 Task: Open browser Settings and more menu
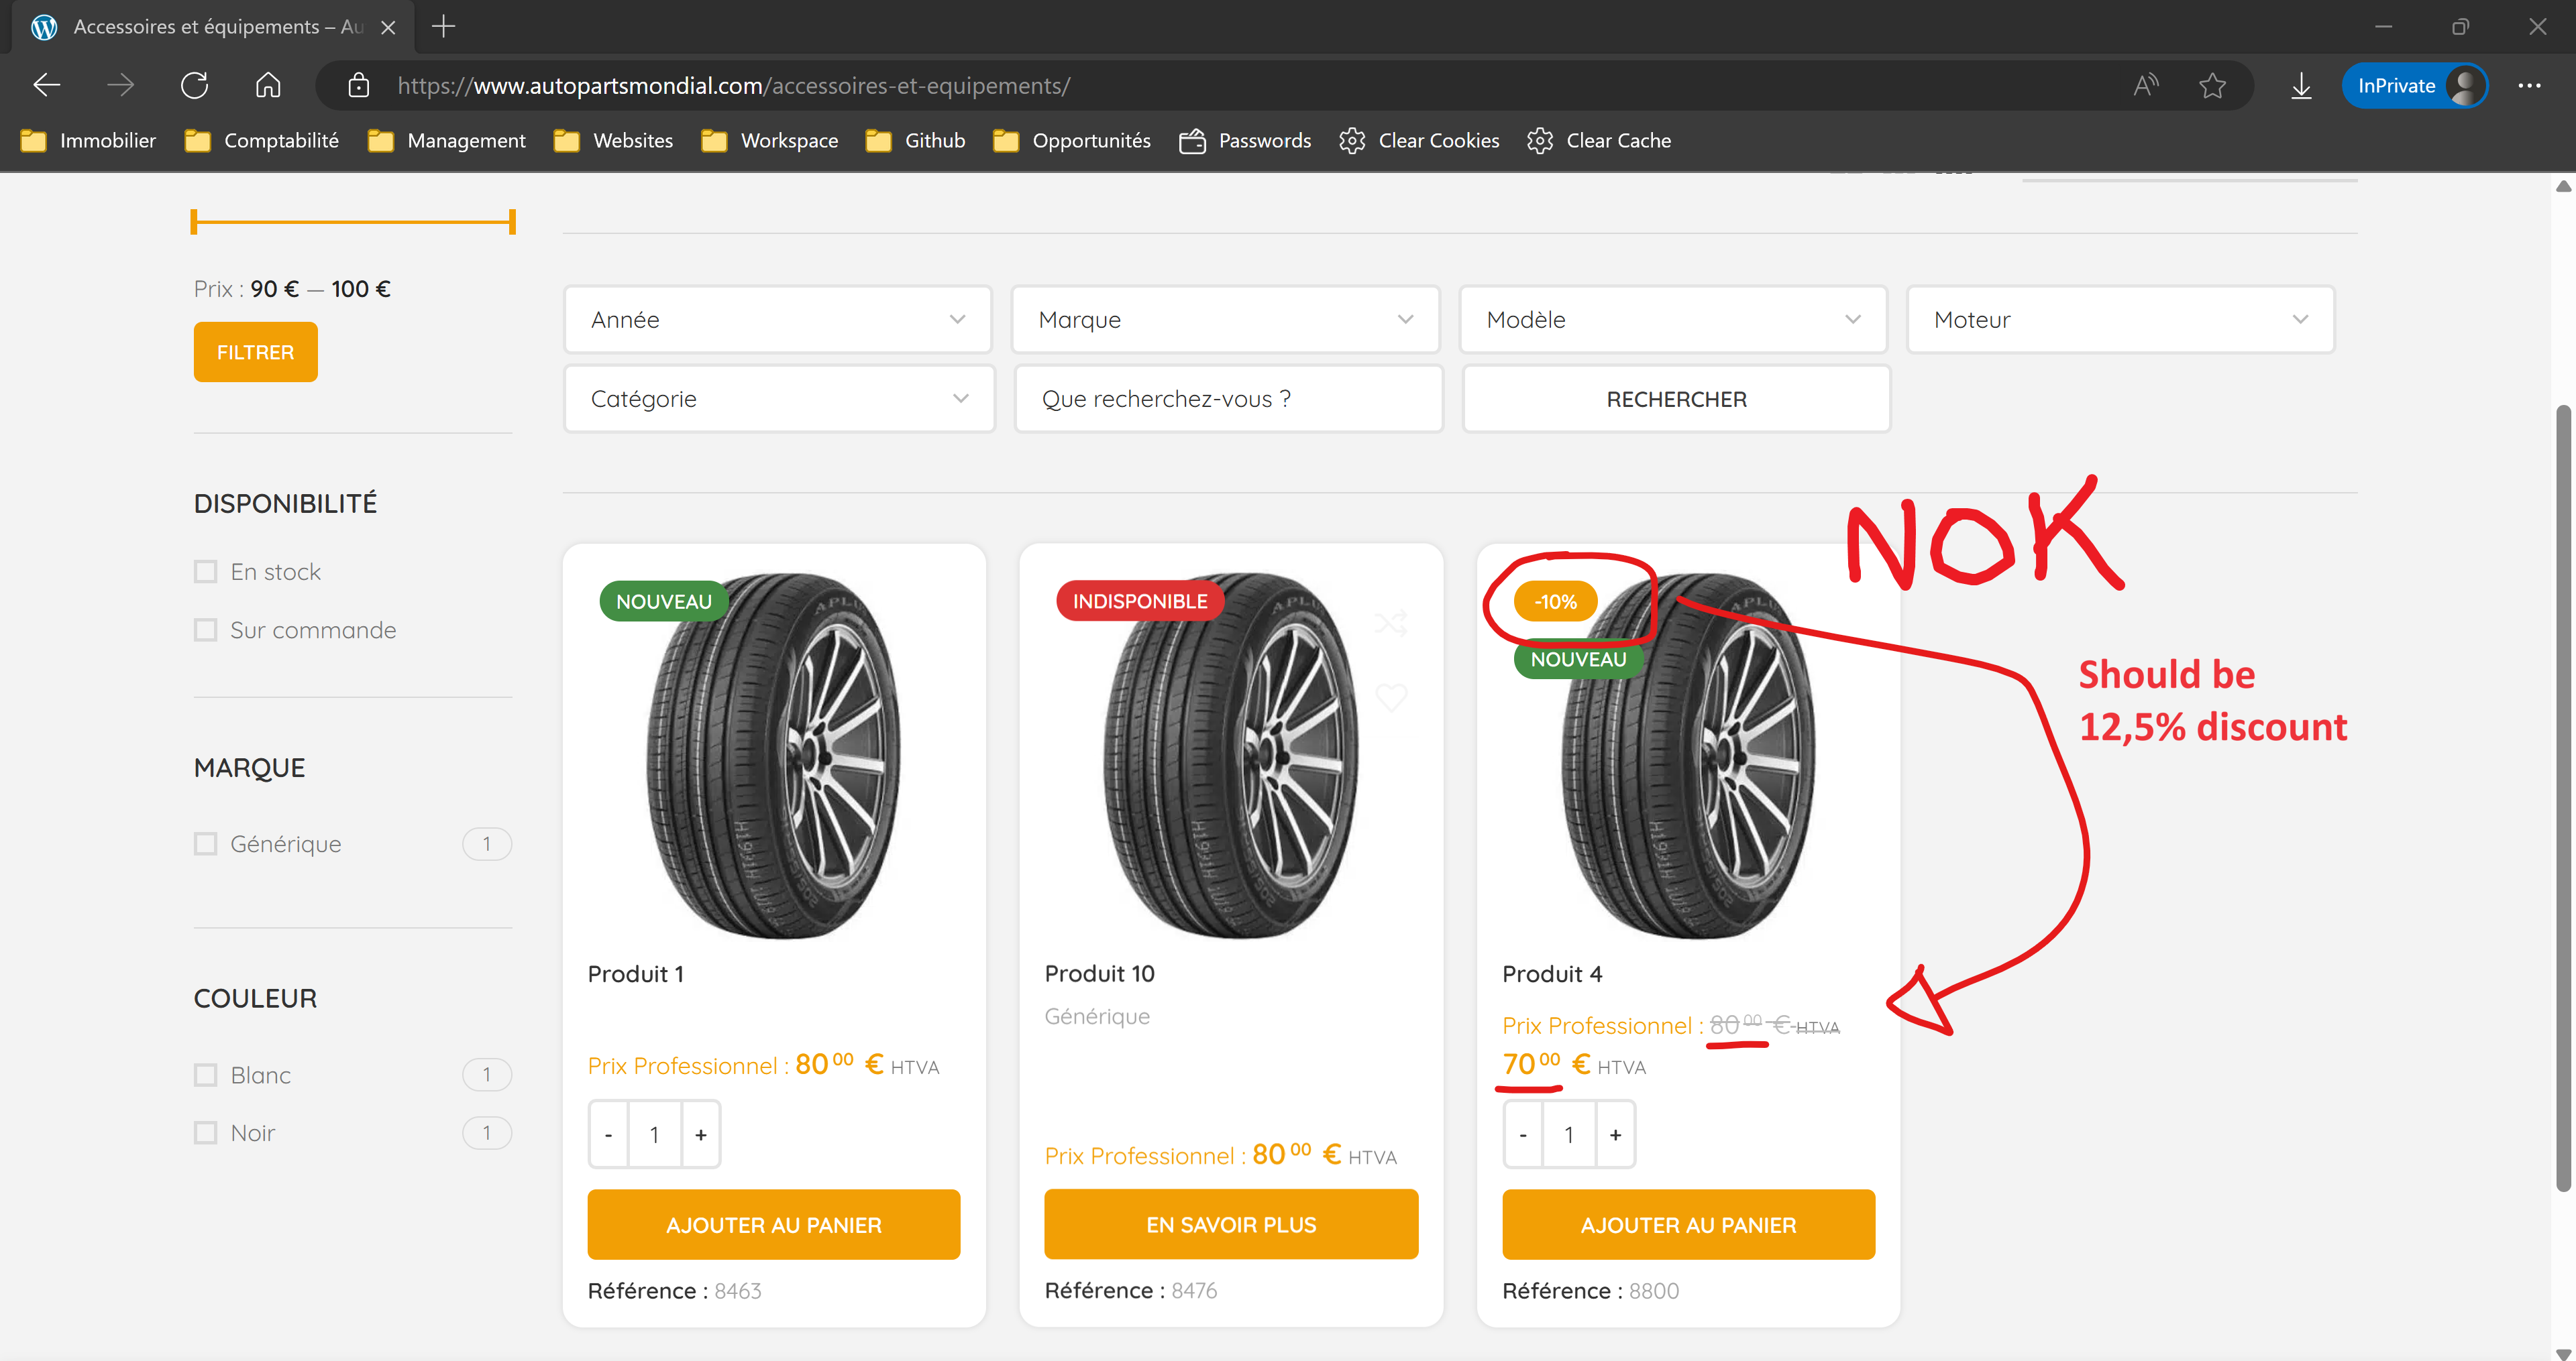[x=2530, y=86]
